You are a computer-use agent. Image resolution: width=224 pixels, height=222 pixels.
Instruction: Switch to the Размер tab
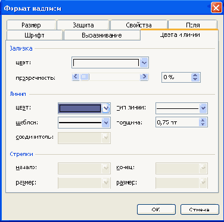coord(31,25)
